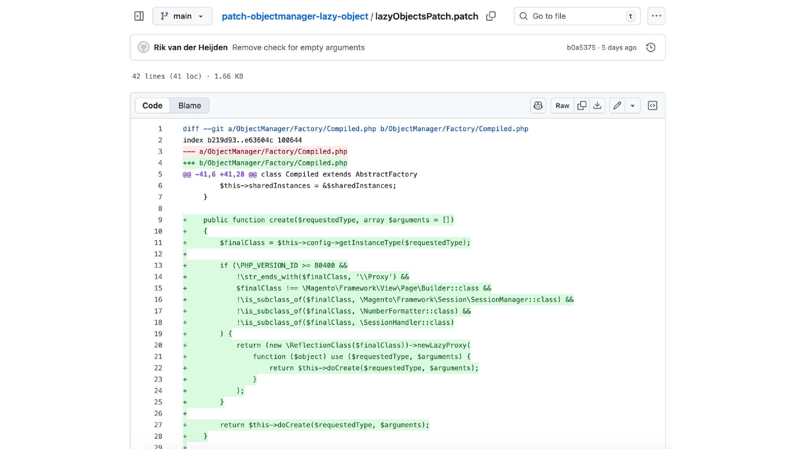Open the three-dots more options menu
The width and height of the screenshot is (798, 449).
pyautogui.click(x=656, y=16)
